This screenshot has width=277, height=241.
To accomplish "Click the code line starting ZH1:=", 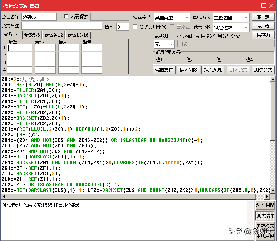I will [102, 140].
